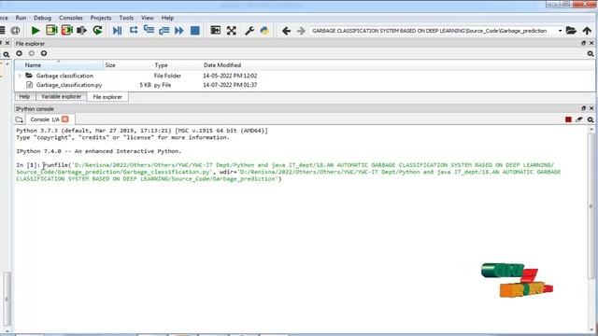Click the Run current cell icon
The width and height of the screenshot is (598, 336).
(51, 31)
